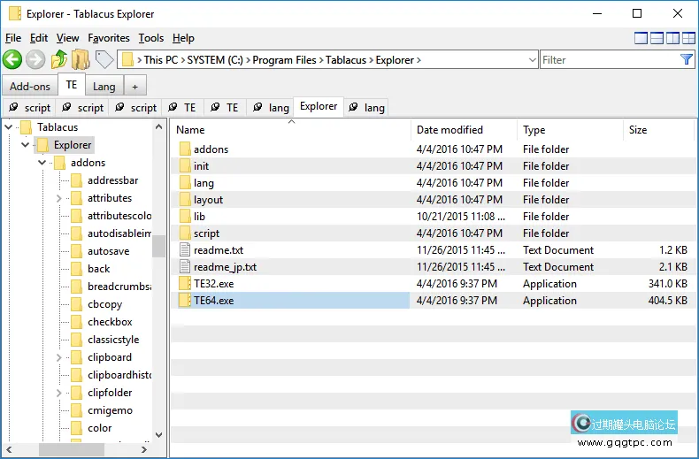
Task: Click the tag label icon in toolbar
Action: [104, 59]
